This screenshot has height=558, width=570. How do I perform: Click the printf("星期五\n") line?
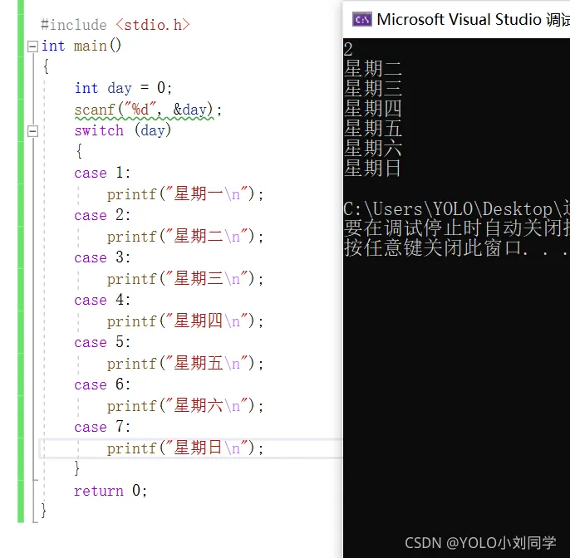185,364
